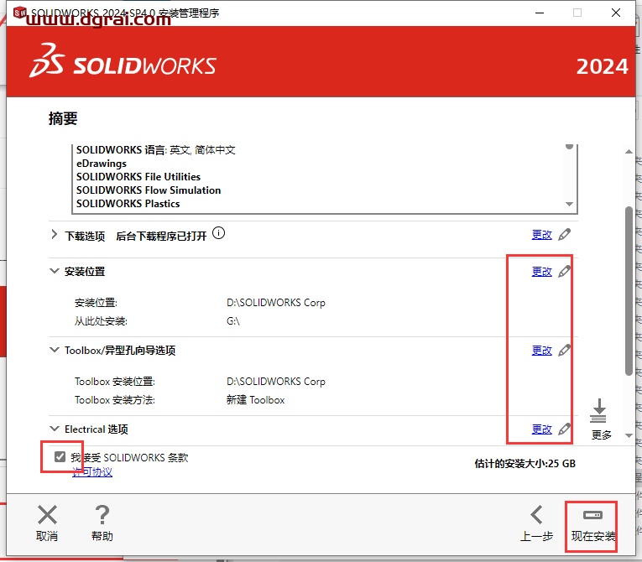Image resolution: width=642 pixels, height=562 pixels.
Task: Collapse the Electrical 选项 section
Action: [54, 429]
